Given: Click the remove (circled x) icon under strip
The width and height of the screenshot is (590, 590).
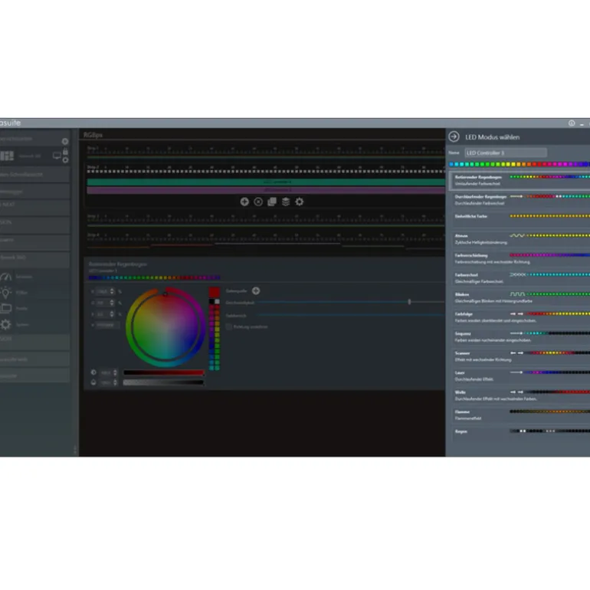Looking at the screenshot, I should pos(258,202).
